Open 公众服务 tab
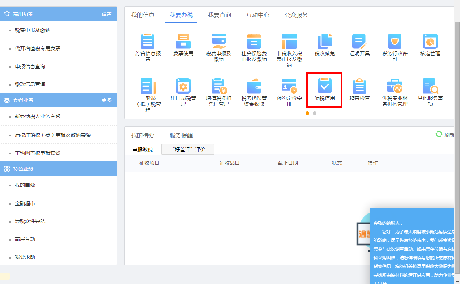 (x=296, y=15)
